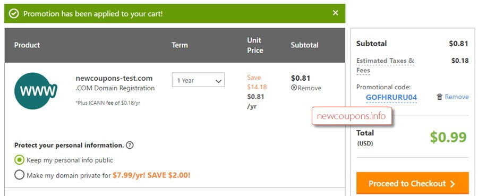The height and width of the screenshot is (196, 478).
Task: Open the 1 Year term dropdown
Action: click(x=199, y=80)
